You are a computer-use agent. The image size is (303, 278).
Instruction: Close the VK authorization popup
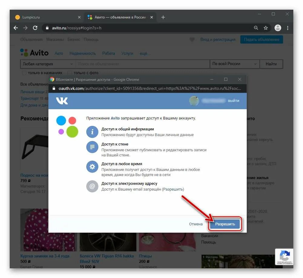pos(240,79)
